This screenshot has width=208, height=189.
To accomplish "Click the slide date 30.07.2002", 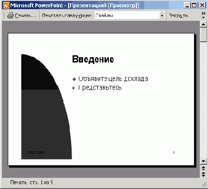I will click(36, 152).
